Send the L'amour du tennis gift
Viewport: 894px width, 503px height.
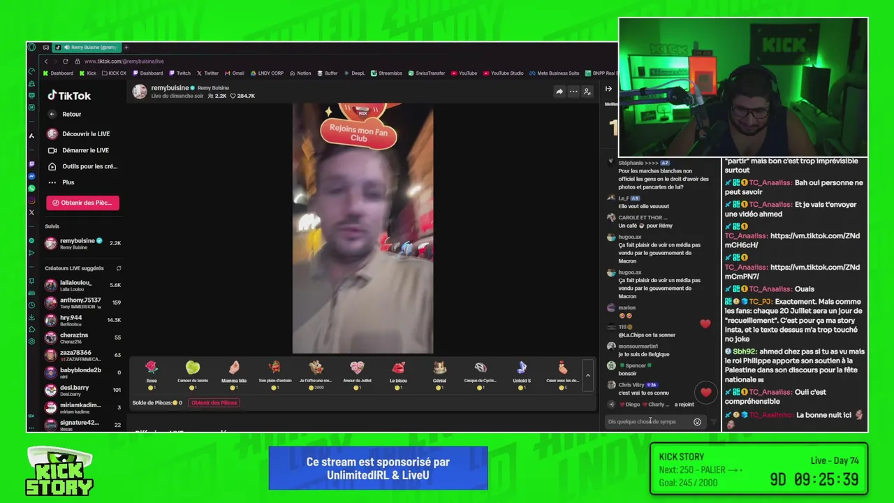click(x=193, y=375)
